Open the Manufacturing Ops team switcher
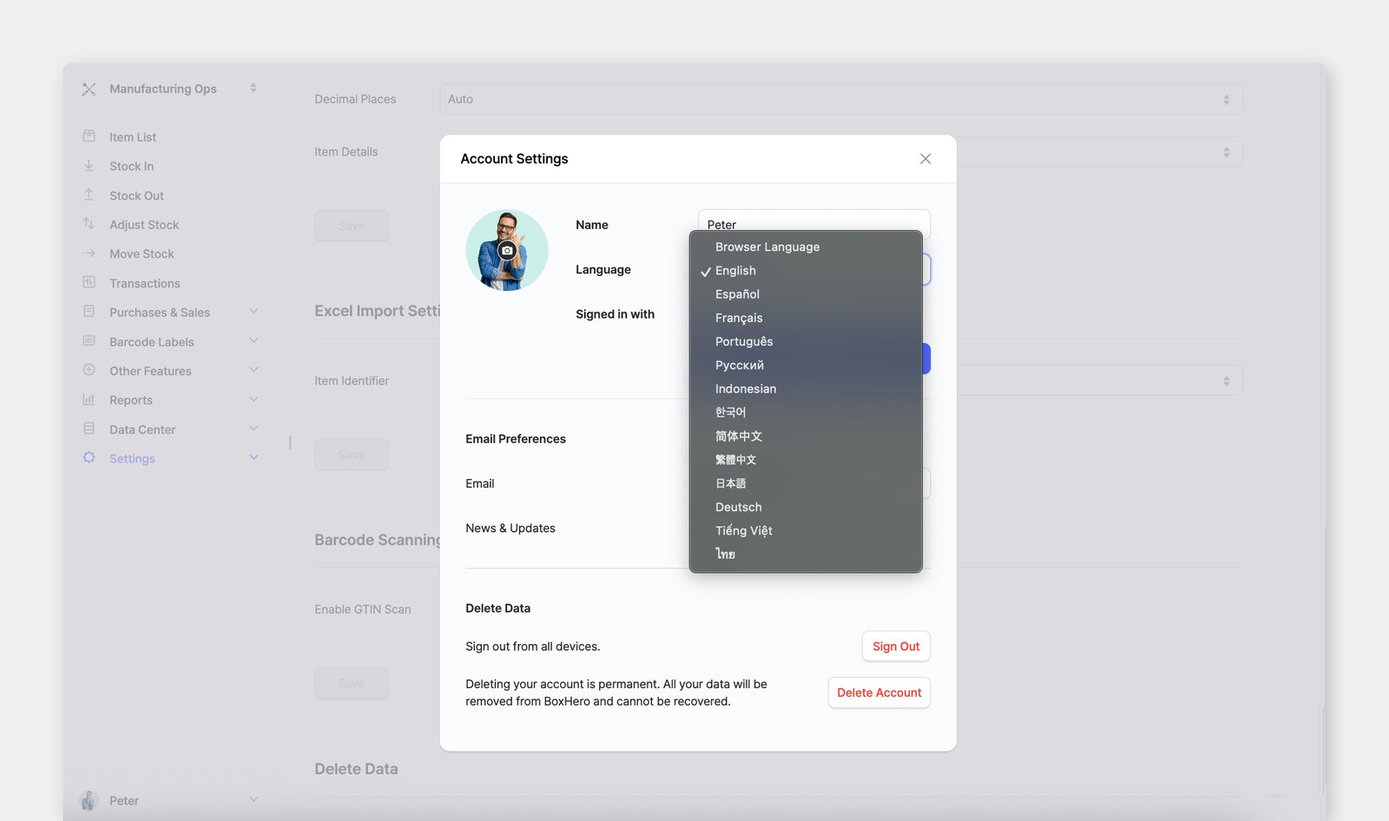 pos(253,89)
